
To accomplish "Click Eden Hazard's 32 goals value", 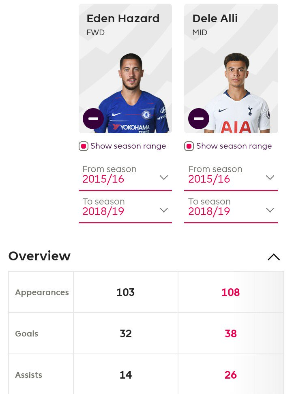I will click(x=126, y=333).
